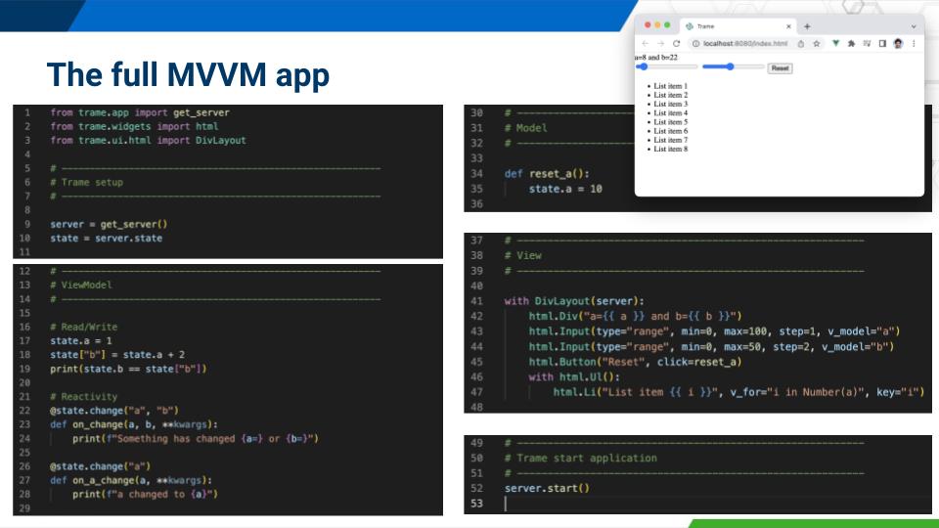This screenshot has height=528, width=939.
Task: Click code line 'from trame.widgets import html'
Action: click(134, 126)
